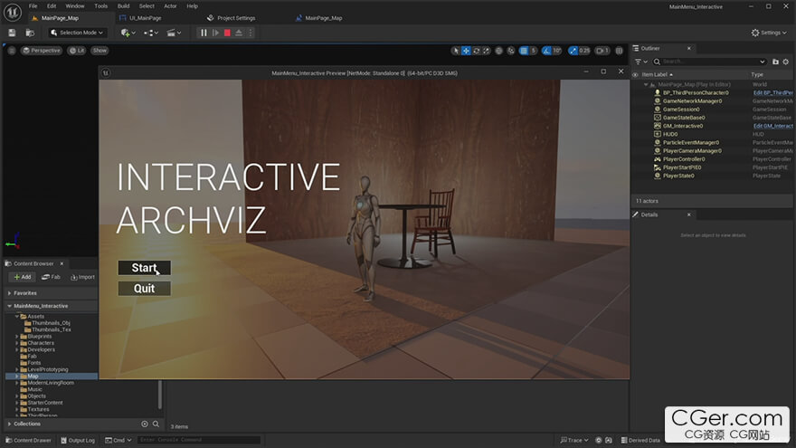This screenshot has height=448, width=796.
Task: Open the Cinematics clapperboard icon
Action: pos(174,33)
